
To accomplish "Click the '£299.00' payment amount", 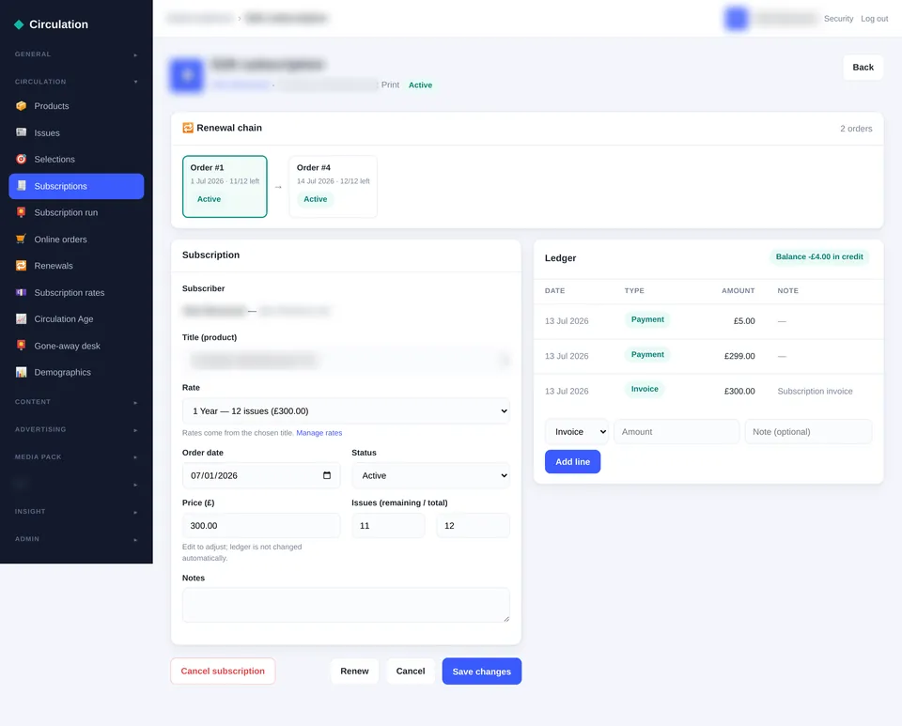I will 739,356.
